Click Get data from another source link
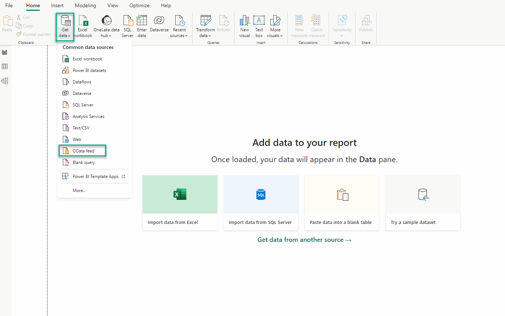505x316 pixels. tap(304, 240)
